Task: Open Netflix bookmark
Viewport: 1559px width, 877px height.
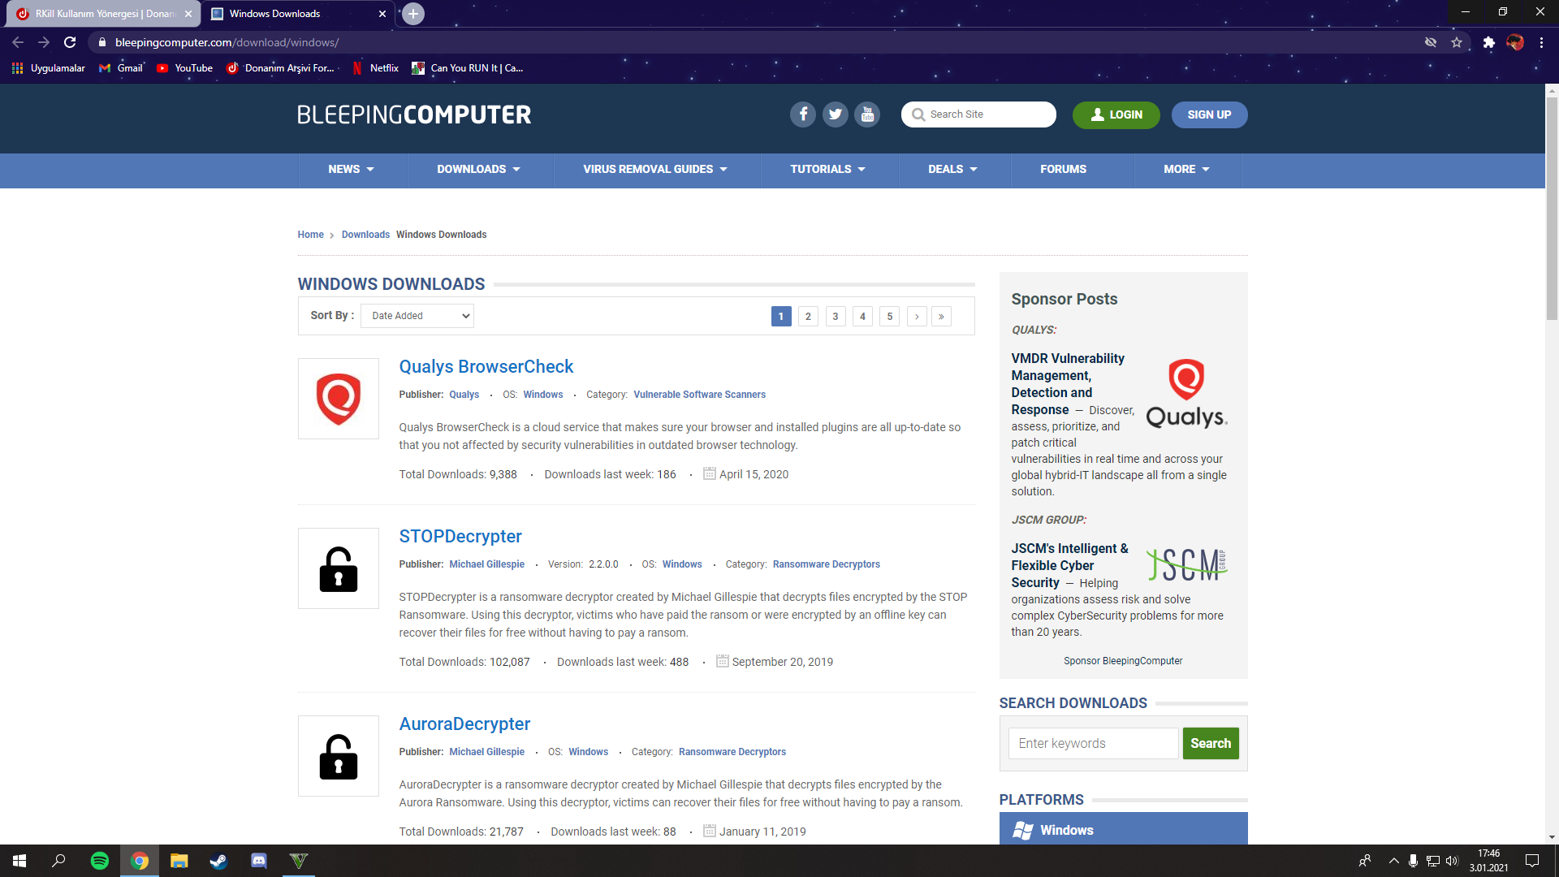Action: click(x=375, y=68)
